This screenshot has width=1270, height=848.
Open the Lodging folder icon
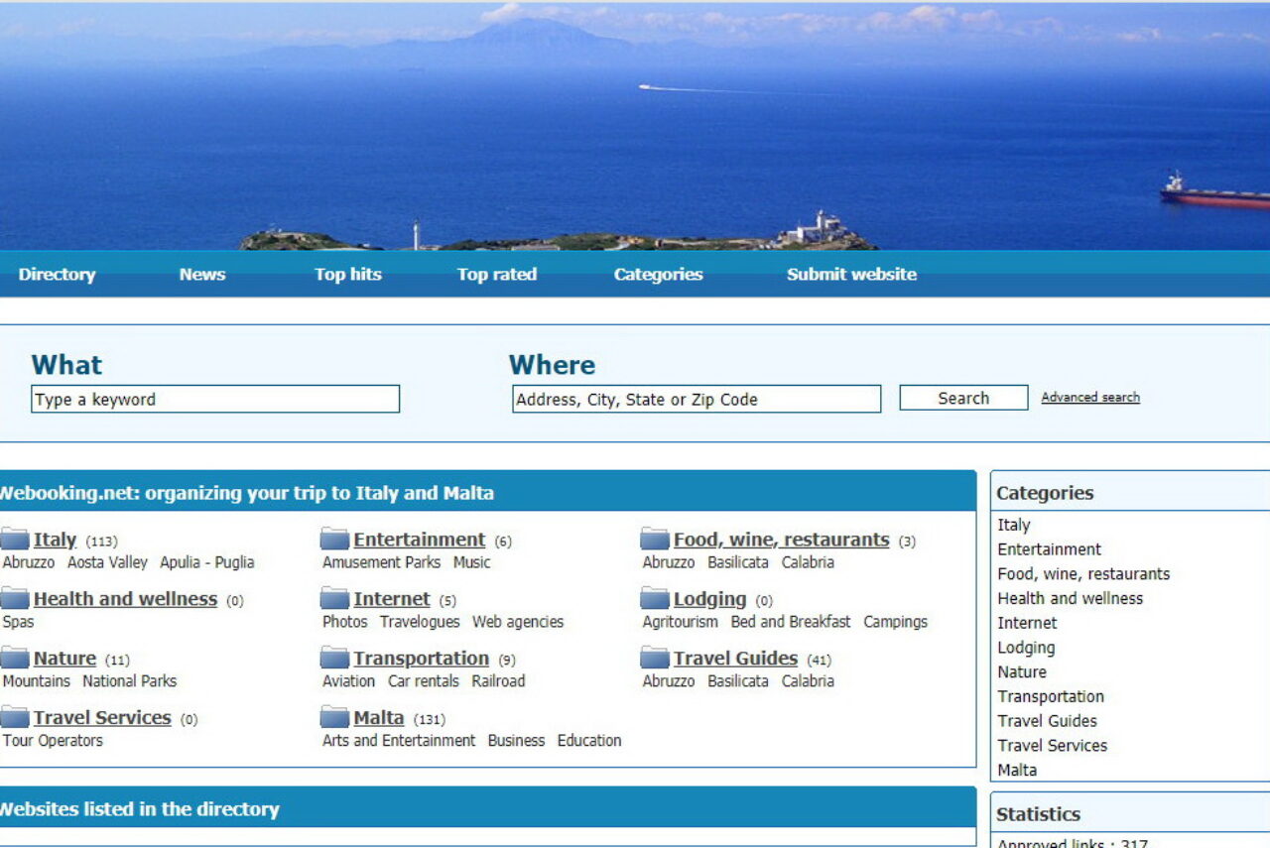click(x=654, y=598)
